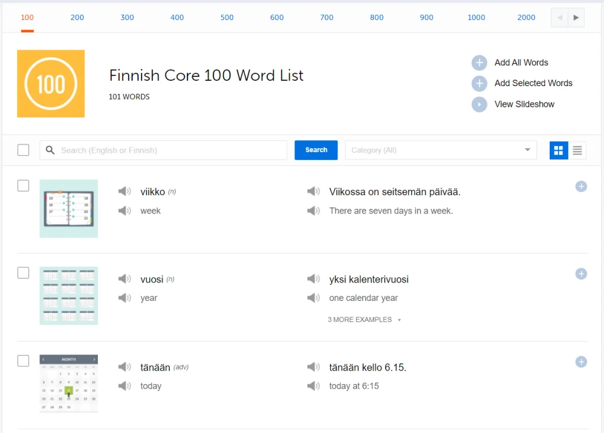
Task: Play audio of example sentence about seven days
Action: 313,191
